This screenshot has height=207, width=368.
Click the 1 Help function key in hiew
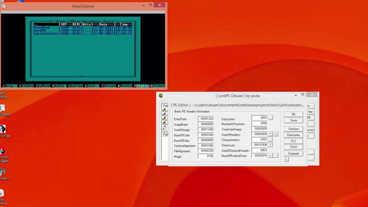pyautogui.click(x=10, y=86)
